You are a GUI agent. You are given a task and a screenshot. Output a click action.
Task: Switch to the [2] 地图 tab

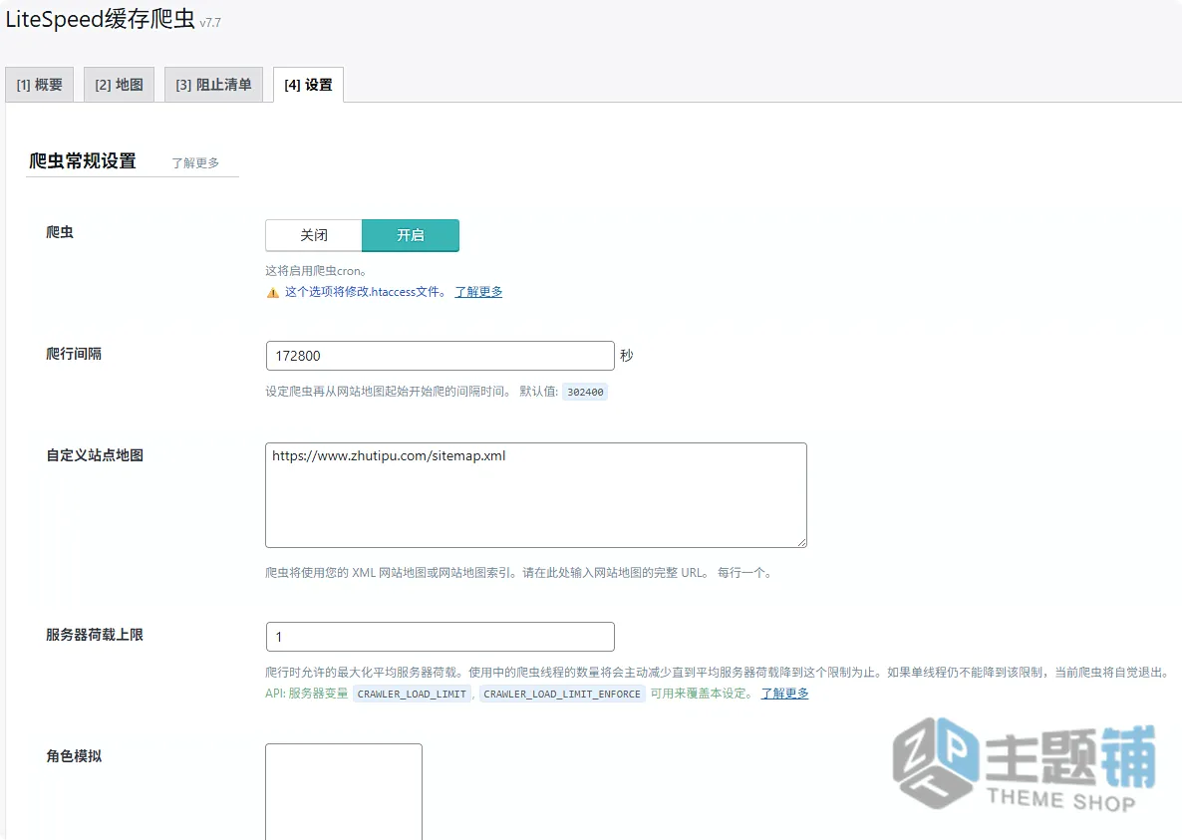pos(120,85)
